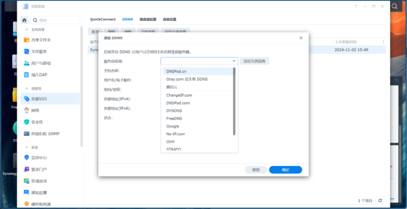Collapse the File Sharing (文件共享) section

tap(27, 30)
